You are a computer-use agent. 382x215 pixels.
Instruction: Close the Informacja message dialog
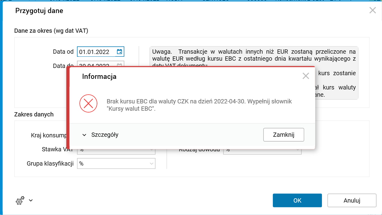tap(306, 76)
